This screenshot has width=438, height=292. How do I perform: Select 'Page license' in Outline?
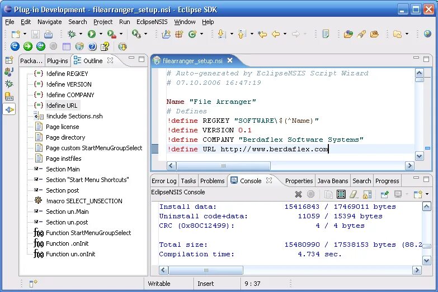[x=62, y=127]
